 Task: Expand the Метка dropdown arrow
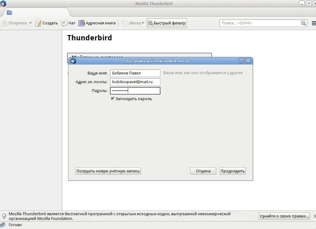[x=143, y=23]
